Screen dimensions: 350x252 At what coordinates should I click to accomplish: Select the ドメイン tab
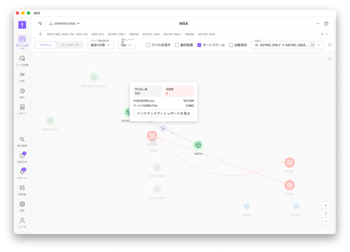[45, 45]
